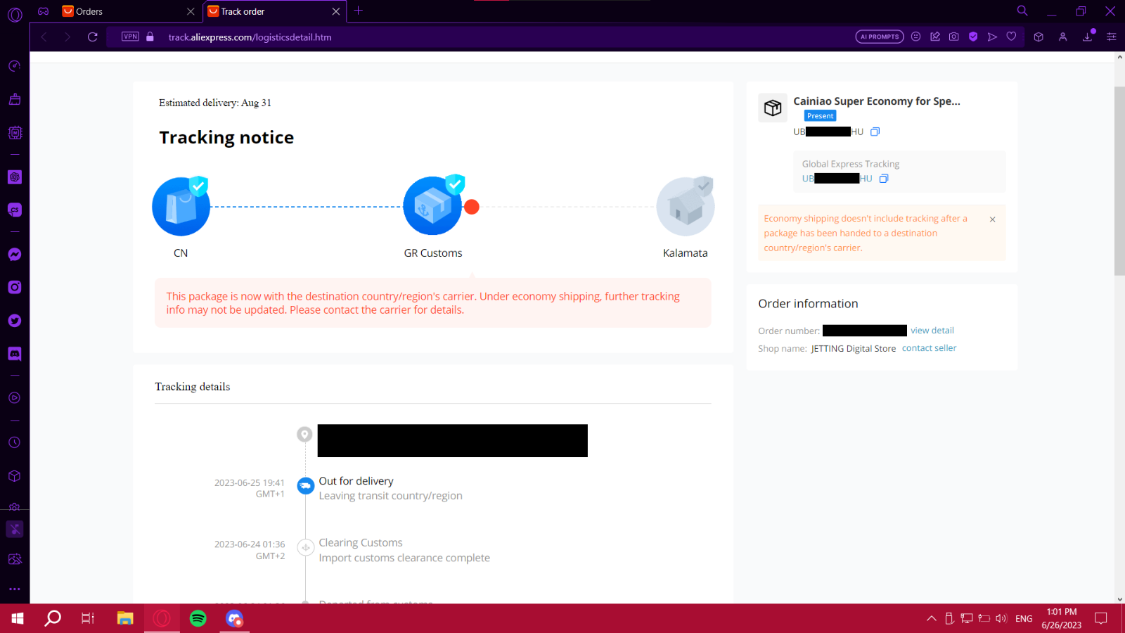Open GX Corner gamepad icon
Viewport: 1125px width, 633px height.
tap(44, 11)
